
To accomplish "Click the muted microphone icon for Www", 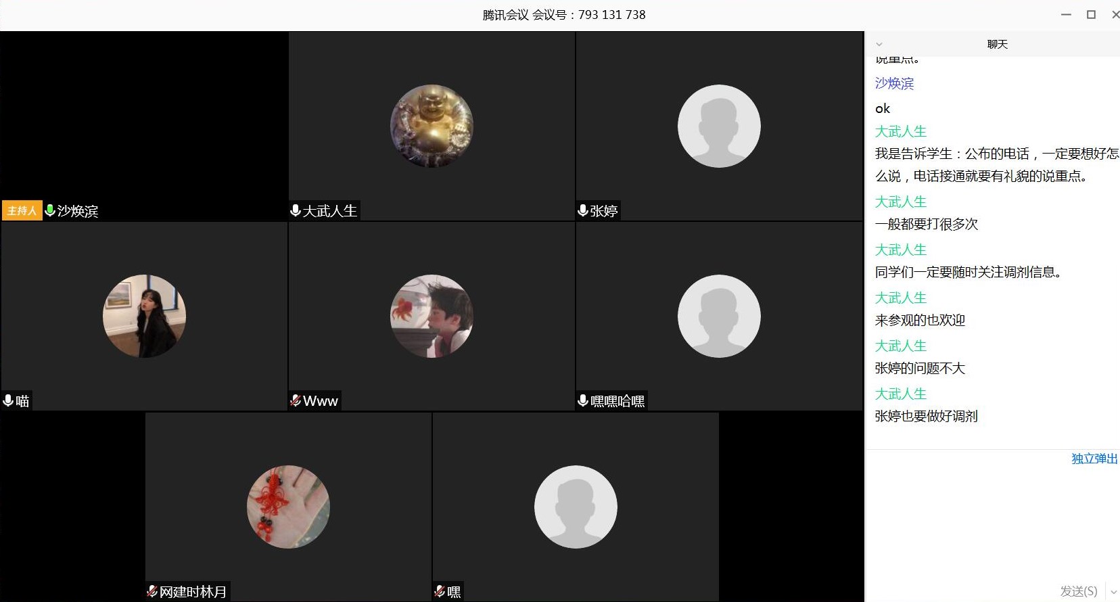I will pyautogui.click(x=296, y=400).
